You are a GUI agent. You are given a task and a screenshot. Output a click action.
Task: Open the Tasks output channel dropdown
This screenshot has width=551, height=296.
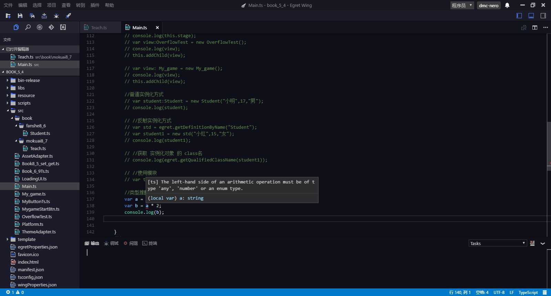pyautogui.click(x=498, y=243)
